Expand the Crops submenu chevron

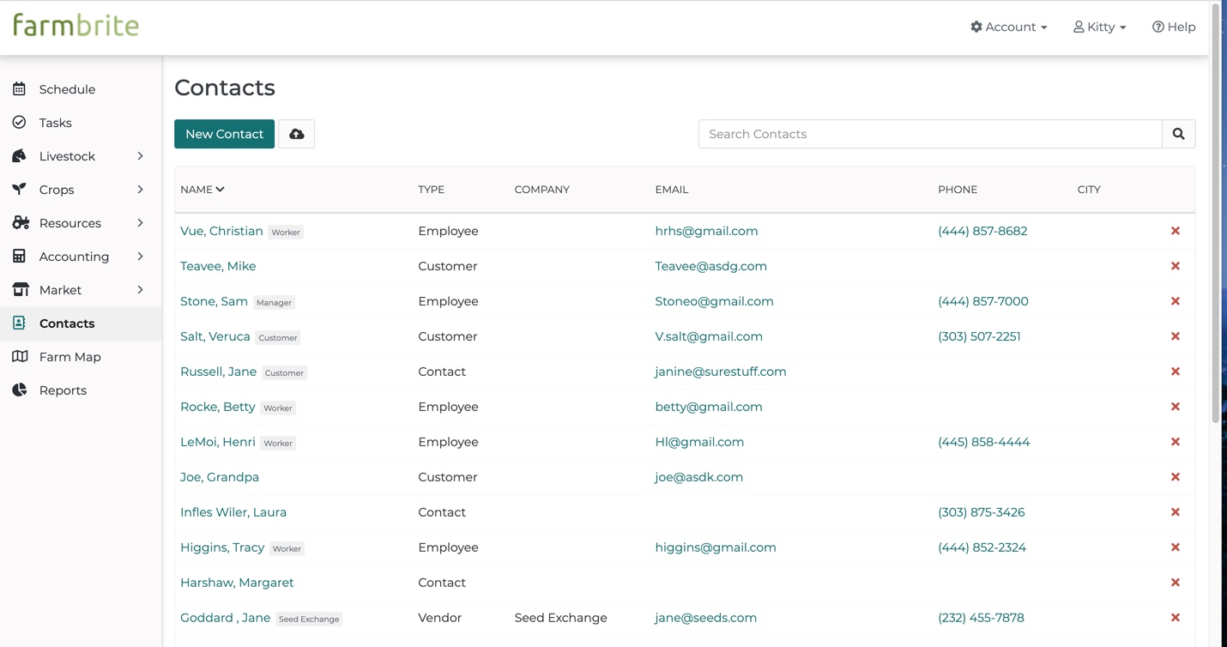click(140, 190)
